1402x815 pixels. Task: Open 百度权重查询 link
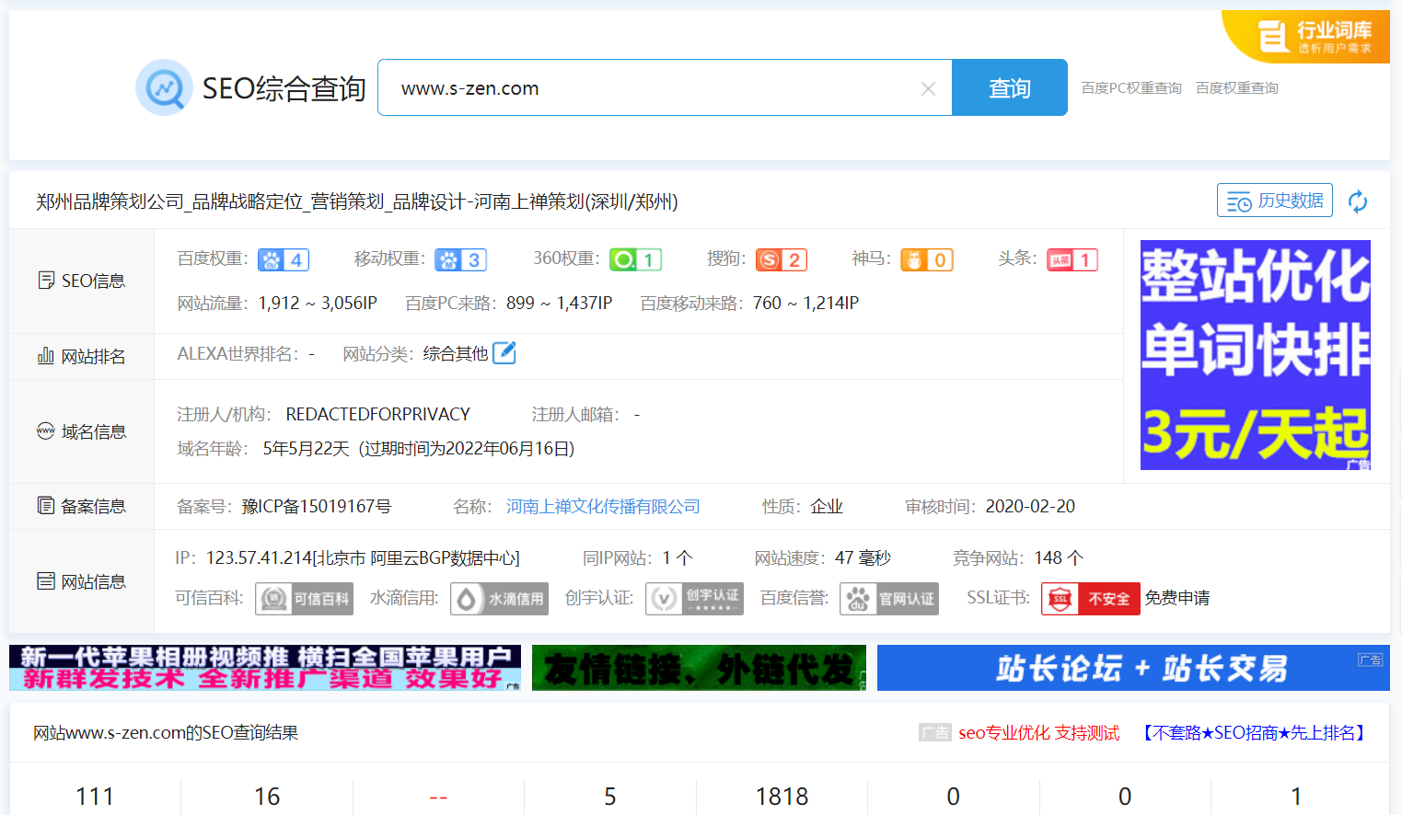click(1237, 88)
